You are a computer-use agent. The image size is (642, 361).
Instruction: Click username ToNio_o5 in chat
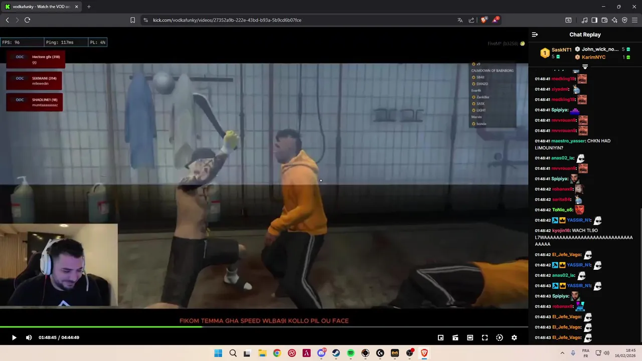562,210
